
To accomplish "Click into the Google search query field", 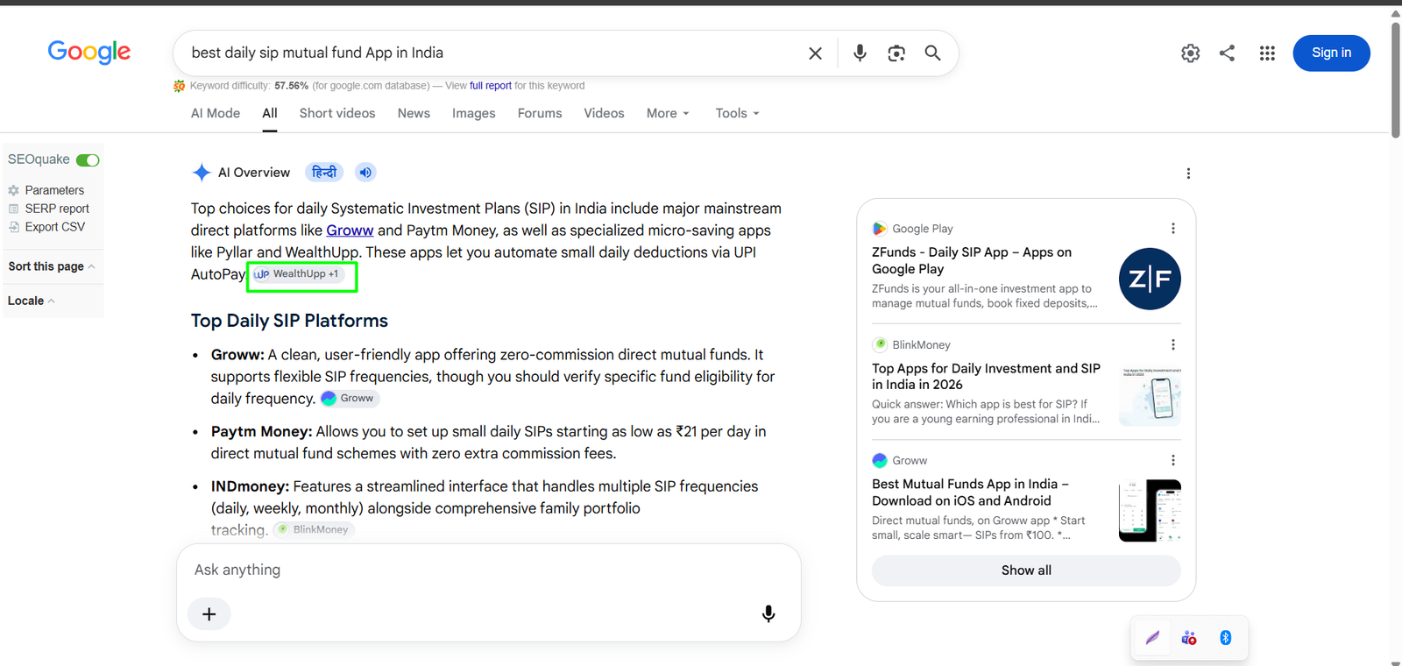I will [491, 53].
